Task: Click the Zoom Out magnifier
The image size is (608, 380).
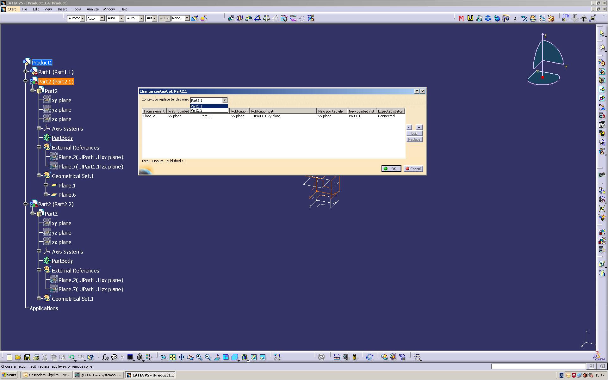Action: pos(208,357)
